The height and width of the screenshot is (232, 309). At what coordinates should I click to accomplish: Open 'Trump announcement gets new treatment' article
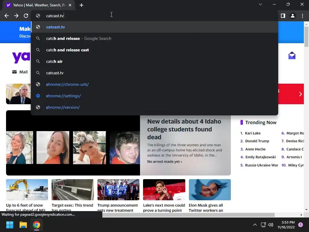[x=118, y=208]
